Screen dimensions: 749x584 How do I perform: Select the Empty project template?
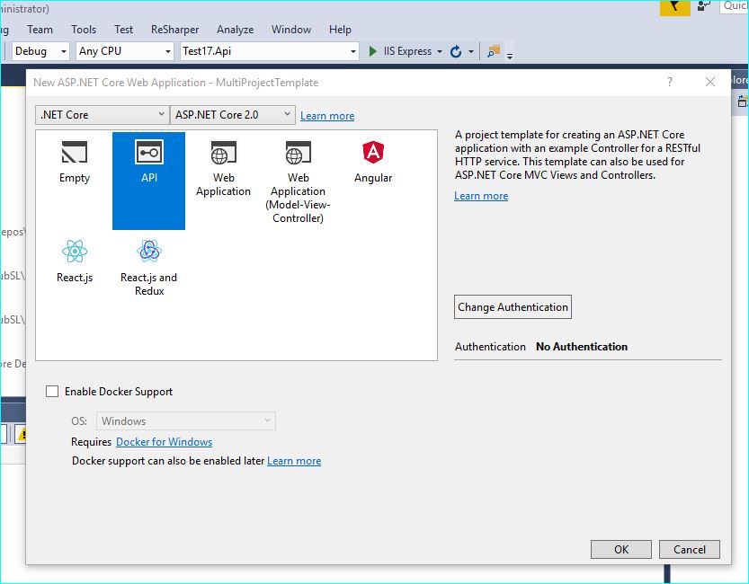[x=74, y=164]
